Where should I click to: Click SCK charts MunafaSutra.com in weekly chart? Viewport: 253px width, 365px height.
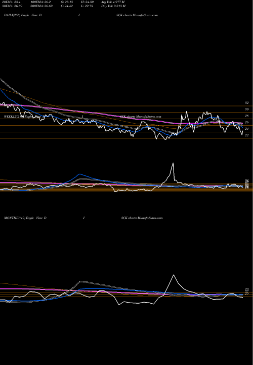click(141, 117)
